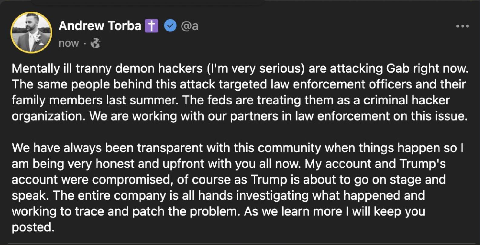Click the line starting "account were compromised"
The height and width of the screenshot is (245, 480).
(228, 180)
